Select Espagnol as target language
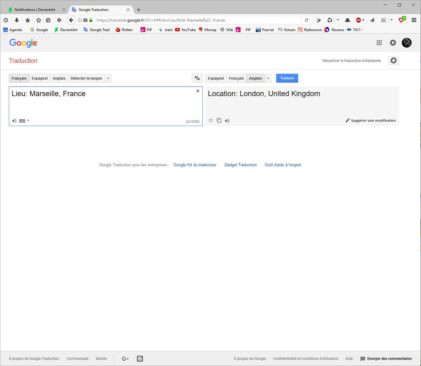Viewport: 421px width, 366px height. (216, 78)
